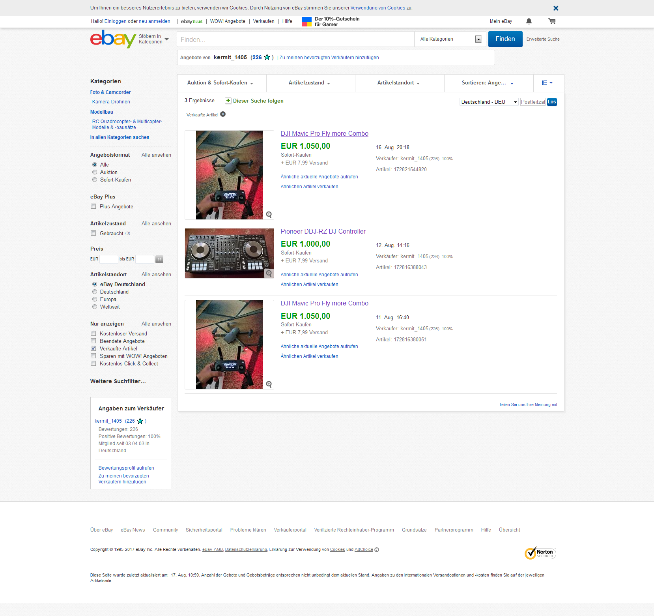Enlarge the first DJI Mavic image with the magnifier

click(269, 215)
